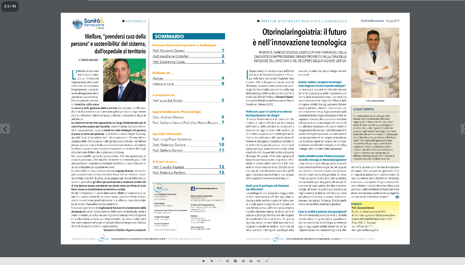Click the Sanità & Benessere magazine logo
This screenshot has width=465, height=265.
pos(89,24)
